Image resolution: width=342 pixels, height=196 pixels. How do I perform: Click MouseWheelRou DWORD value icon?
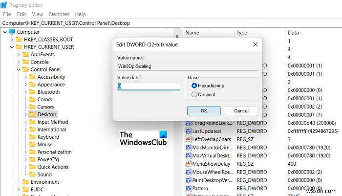pos(188,172)
